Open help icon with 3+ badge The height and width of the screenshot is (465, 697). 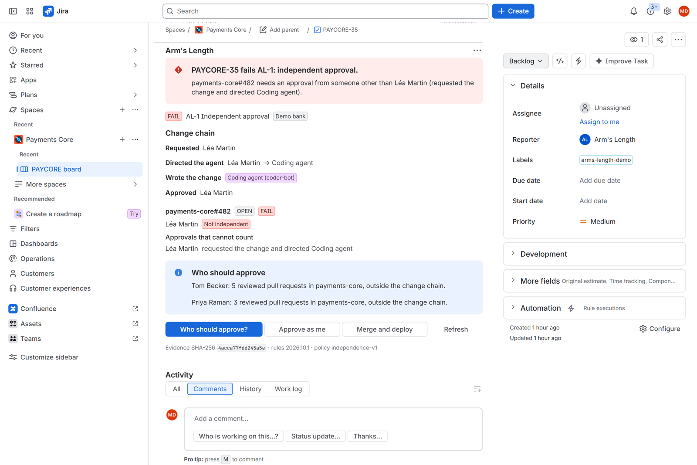point(650,11)
